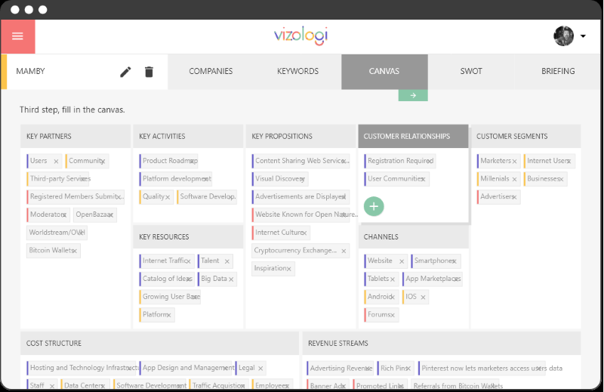Click the vizologi logo
Image resolution: width=604 pixels, height=392 pixels.
coord(300,35)
